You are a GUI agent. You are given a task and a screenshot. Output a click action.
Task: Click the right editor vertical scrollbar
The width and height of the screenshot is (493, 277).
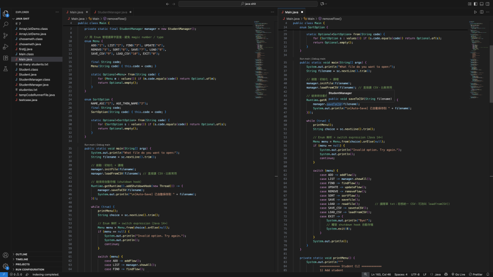tap(491, 74)
